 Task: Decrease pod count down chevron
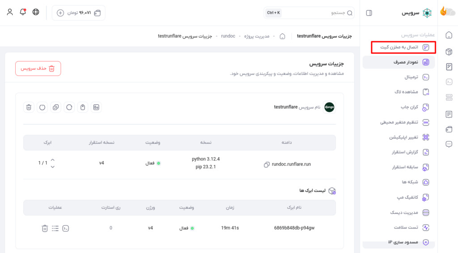pyautogui.click(x=53, y=167)
